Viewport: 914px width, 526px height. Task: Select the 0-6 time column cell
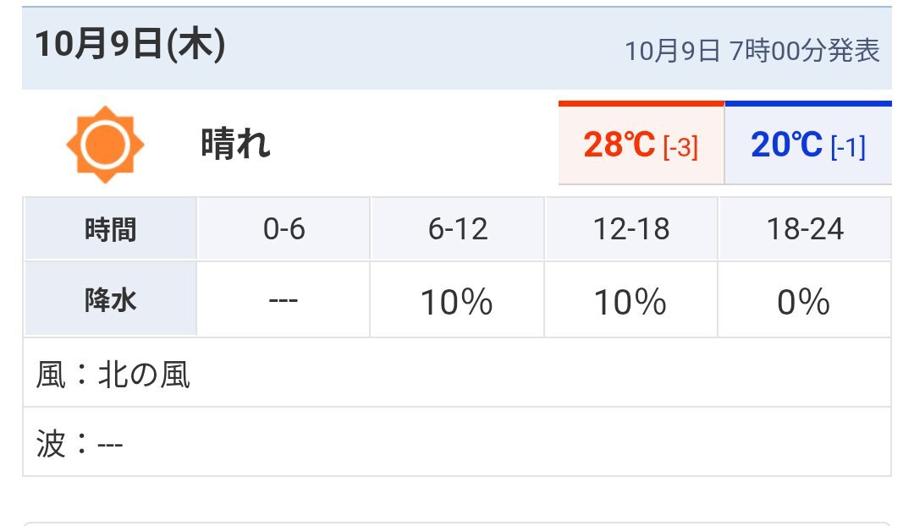click(284, 229)
